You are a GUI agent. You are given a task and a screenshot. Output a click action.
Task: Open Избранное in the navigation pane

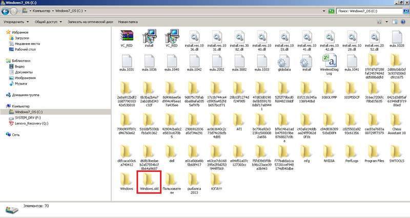pyautogui.click(x=20, y=32)
